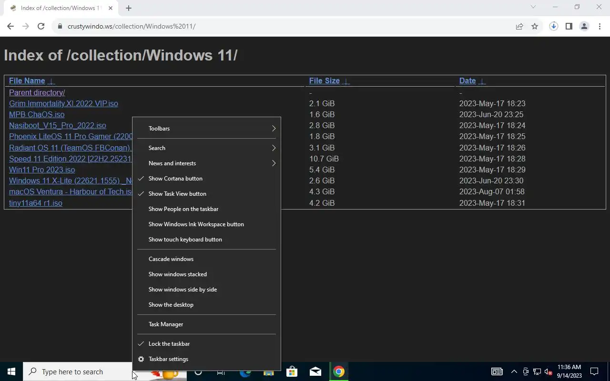Select Show windows stacked
610x381 pixels.
[206, 274]
